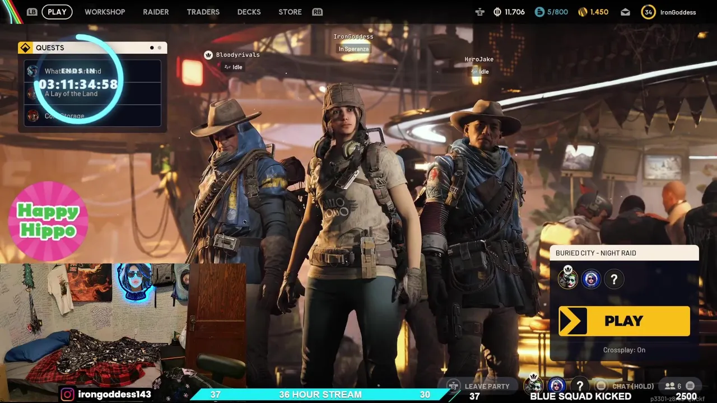Click the Bloodyrivals player name tag

point(238,55)
